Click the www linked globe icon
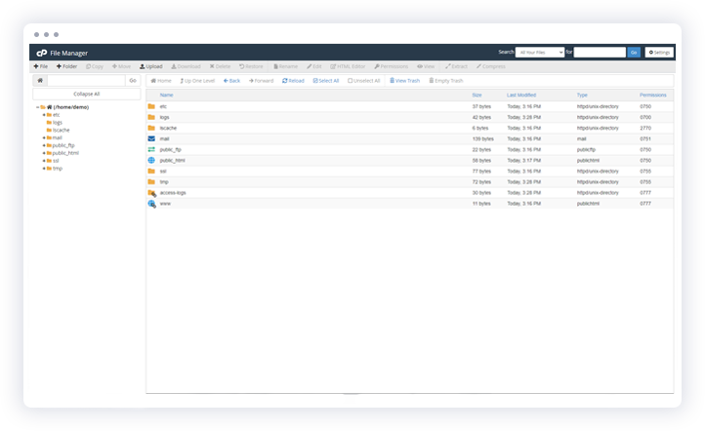 pos(151,203)
